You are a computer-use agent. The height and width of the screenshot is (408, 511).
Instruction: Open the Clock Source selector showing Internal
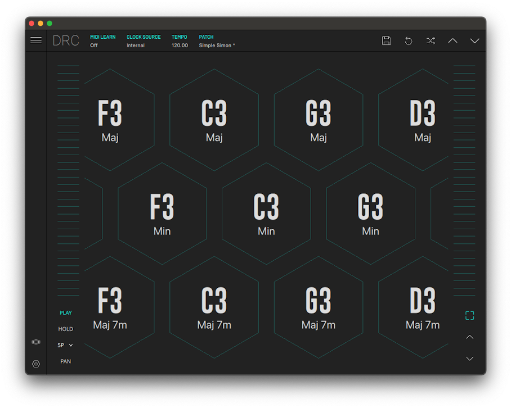[x=136, y=46]
